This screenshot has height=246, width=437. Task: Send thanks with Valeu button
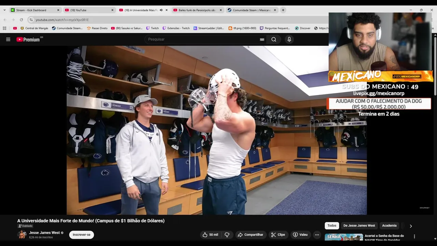pos(300,235)
